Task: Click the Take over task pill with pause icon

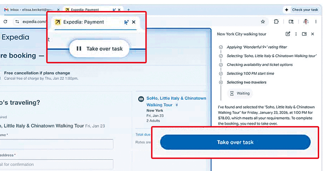Action: coord(99,49)
